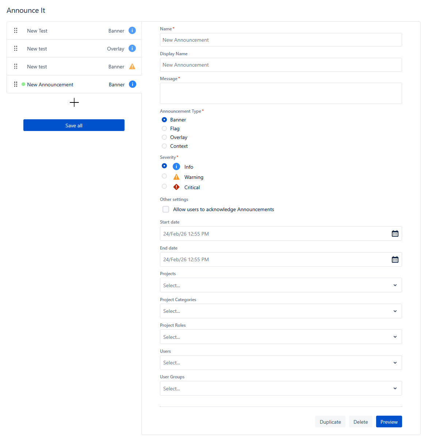Click the Duplicate button
The image size is (432, 442).
point(330,422)
